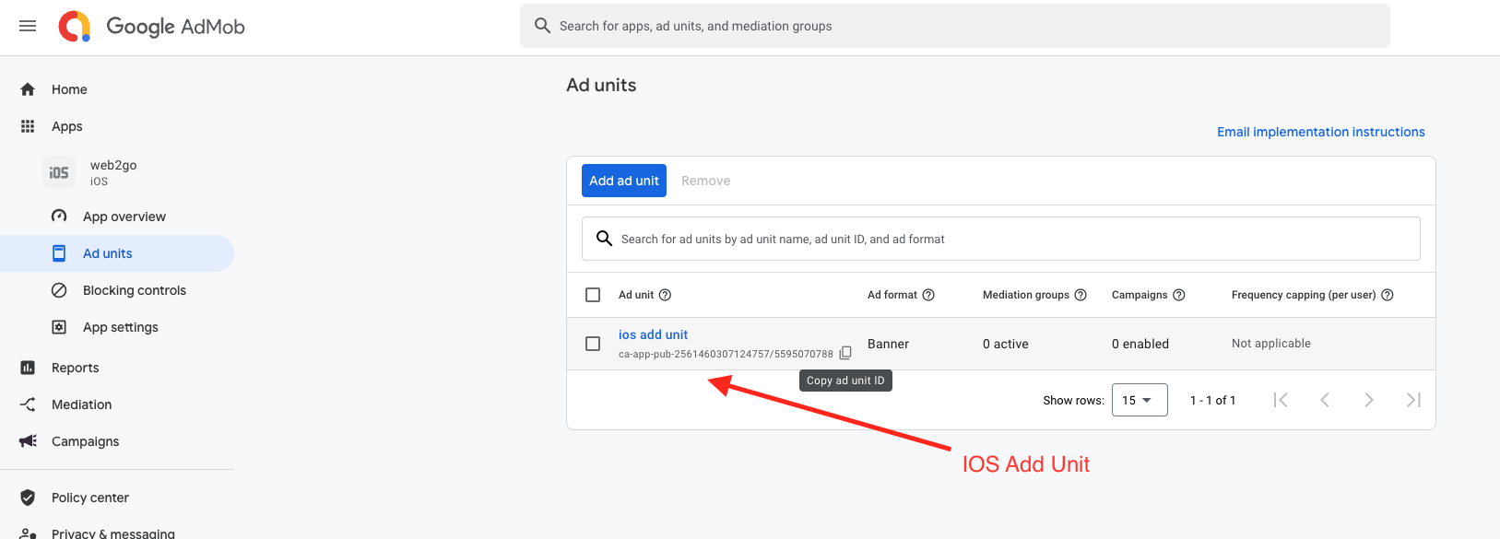Click the Google AdMob logo
Viewport: 1500px width, 539px height.
152,27
